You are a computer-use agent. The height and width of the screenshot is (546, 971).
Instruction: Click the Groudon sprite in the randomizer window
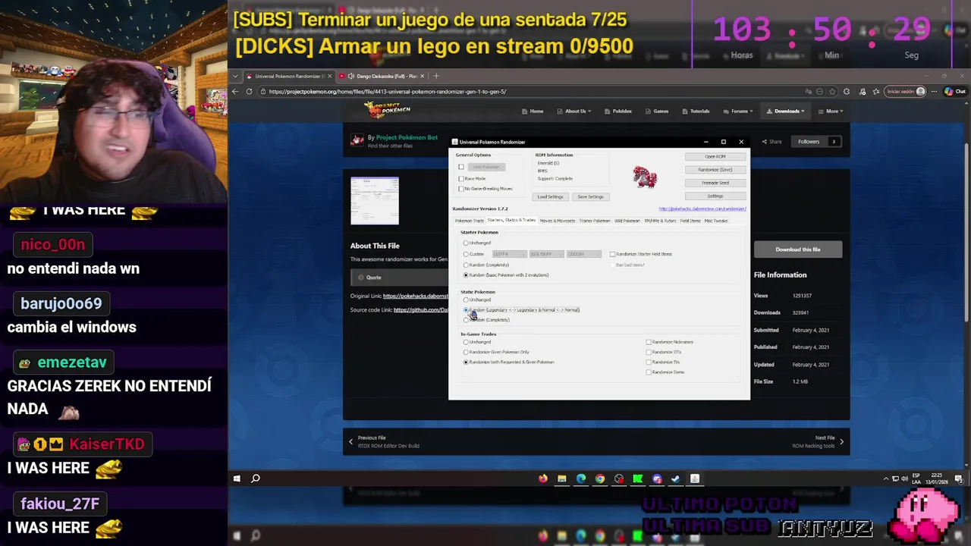[x=645, y=177]
